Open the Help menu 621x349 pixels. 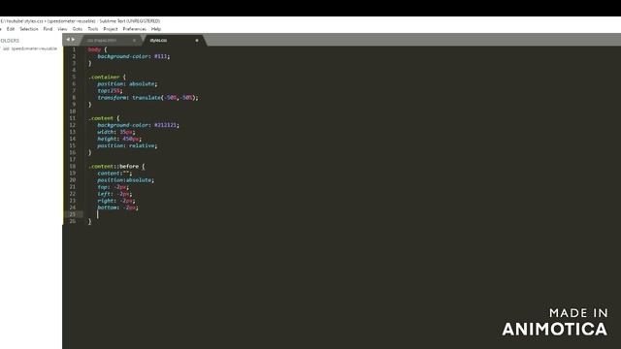[156, 29]
